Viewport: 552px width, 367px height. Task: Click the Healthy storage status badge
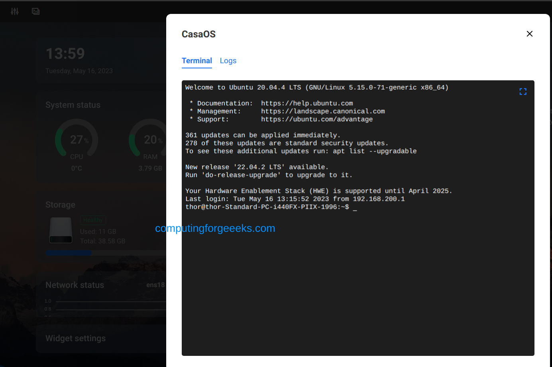pos(93,219)
